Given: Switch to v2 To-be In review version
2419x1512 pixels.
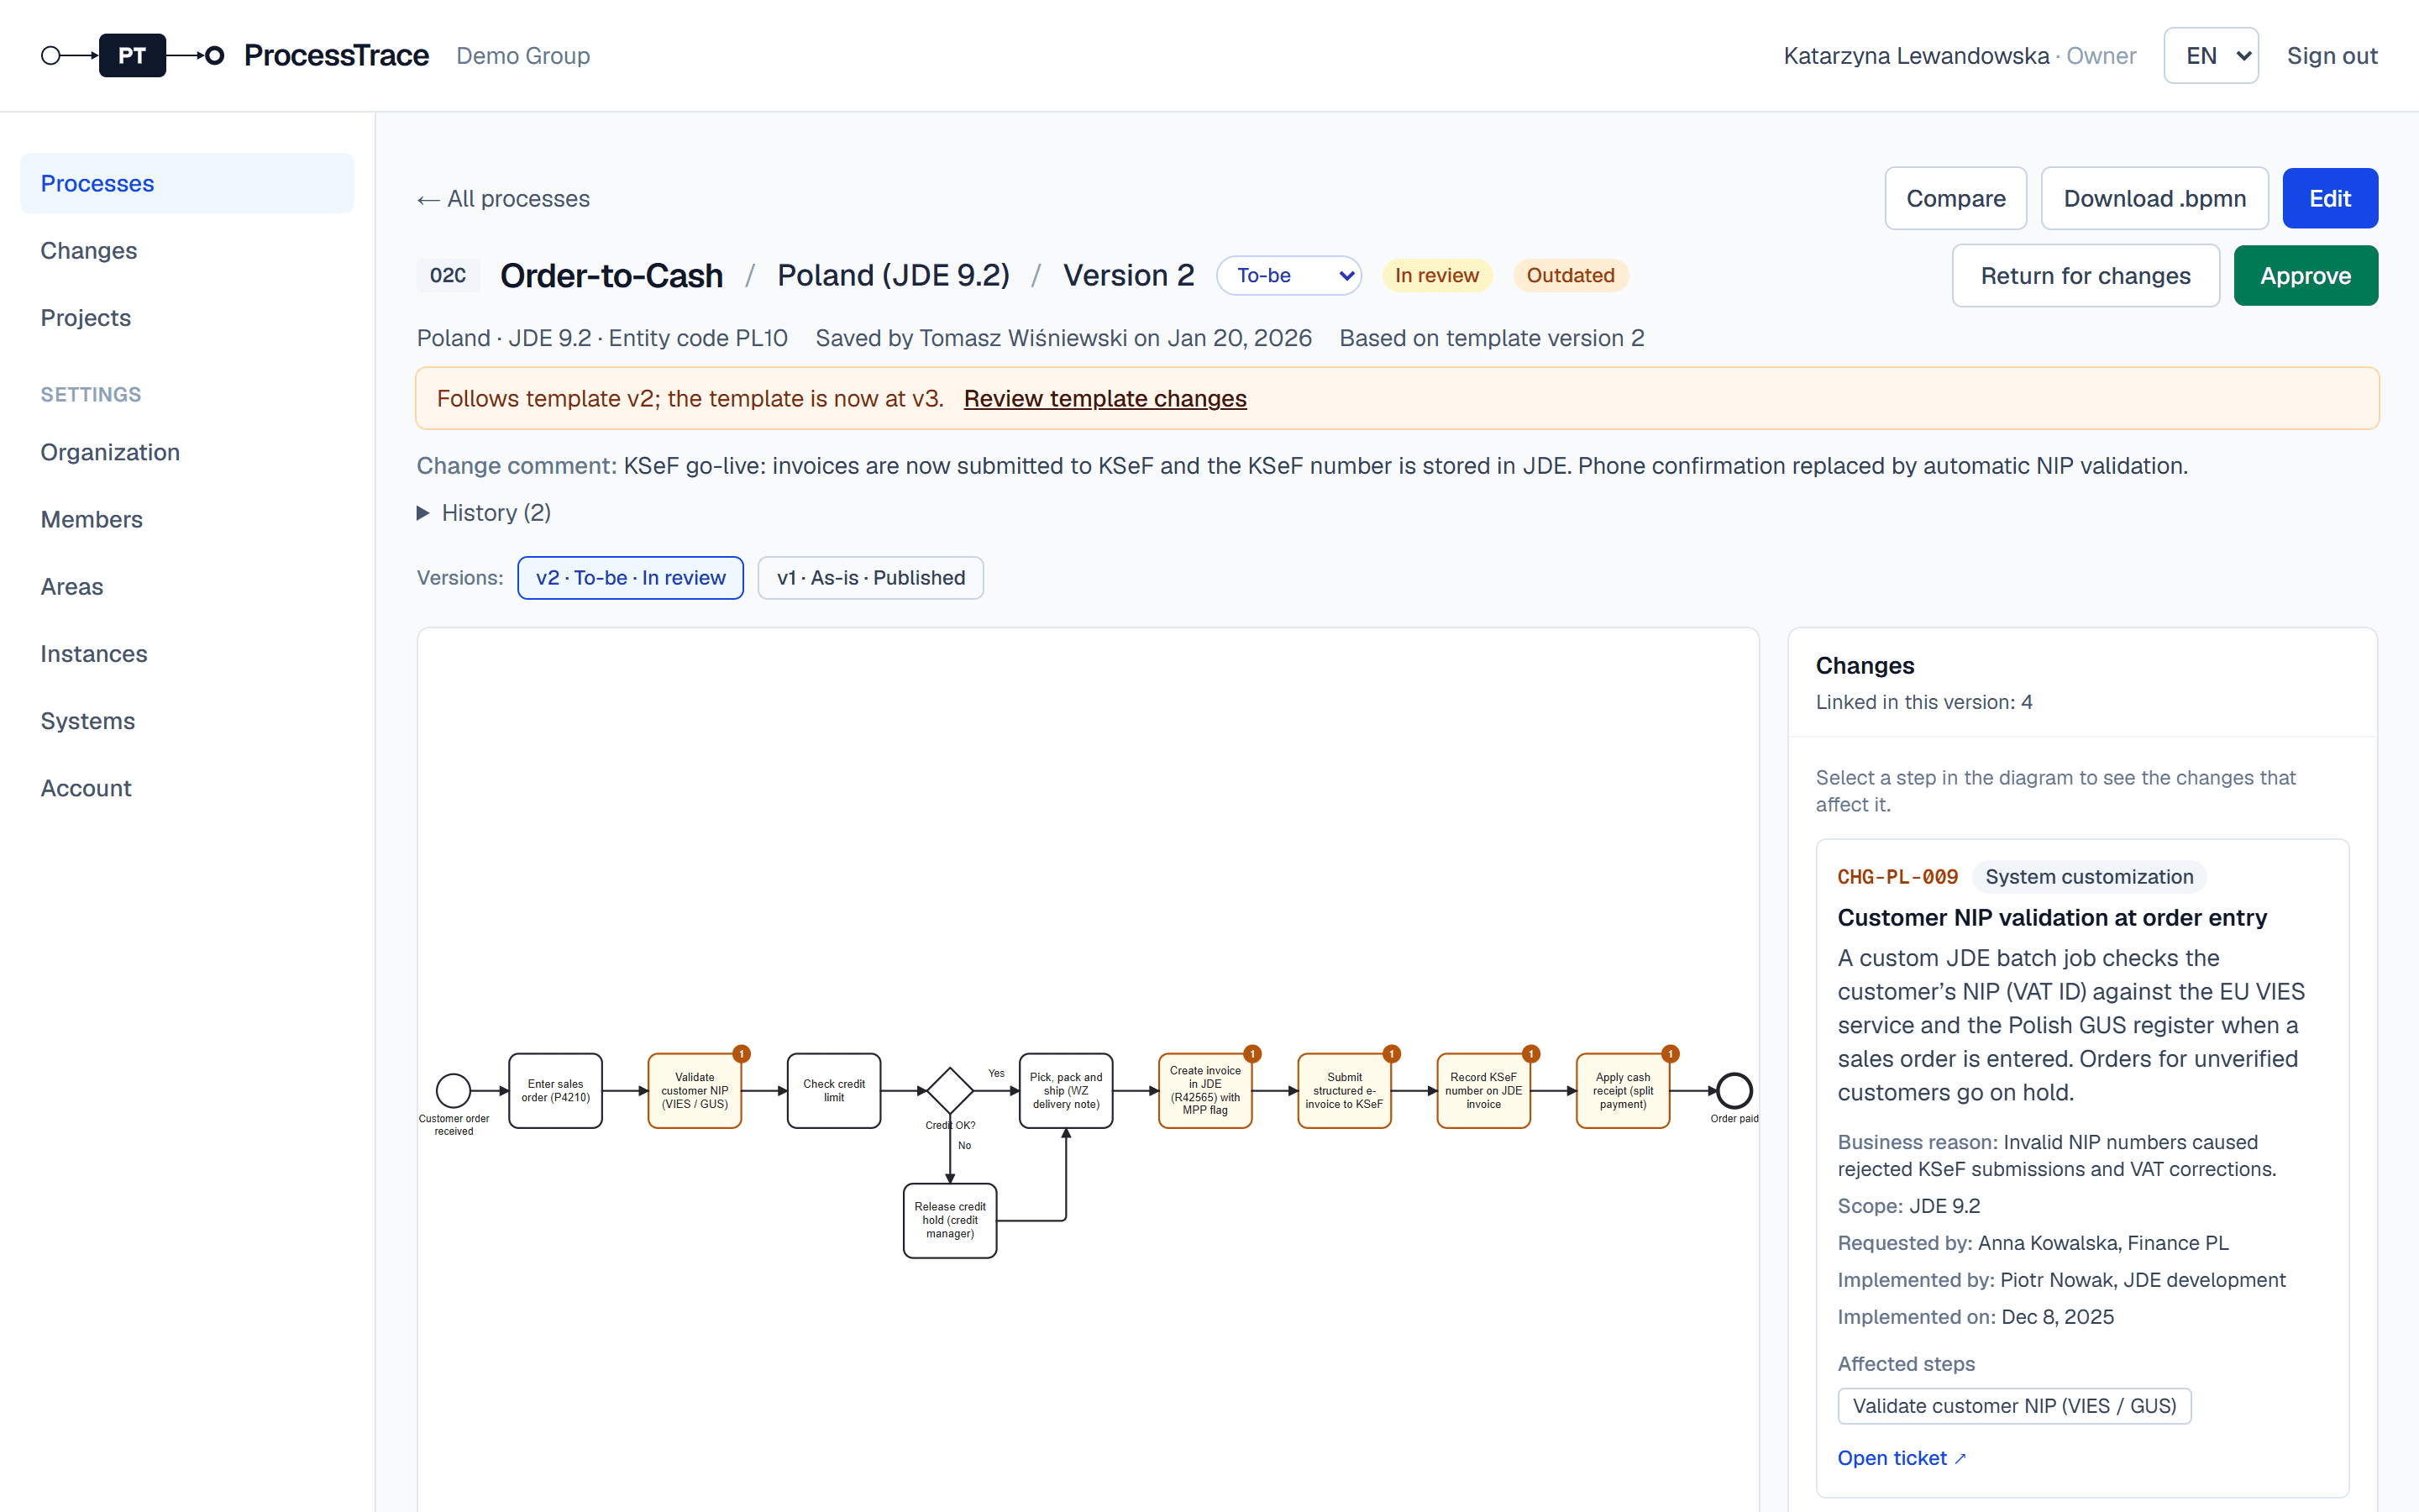Looking at the screenshot, I should (x=630, y=578).
